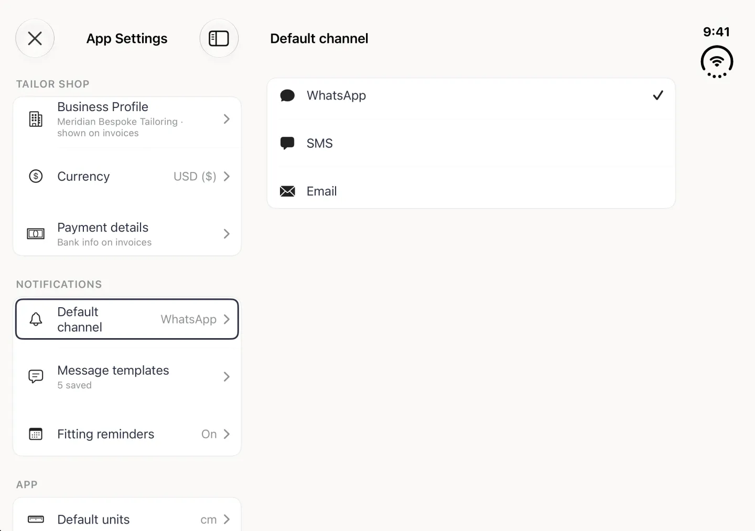Image resolution: width=755 pixels, height=531 pixels.
Task: Click the WhatsApp value in Default channel row
Action: point(188,319)
